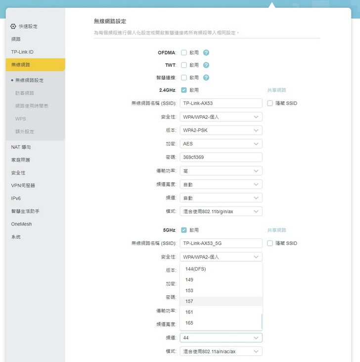The height and width of the screenshot is (362, 360).
Task: Toggle the TWT 啟用 checkbox
Action: 183,65
